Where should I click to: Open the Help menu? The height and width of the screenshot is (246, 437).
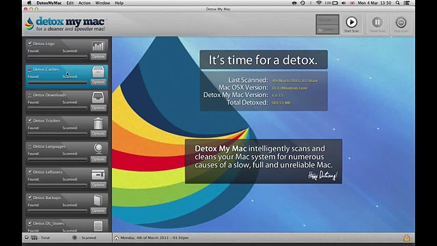(119, 3)
